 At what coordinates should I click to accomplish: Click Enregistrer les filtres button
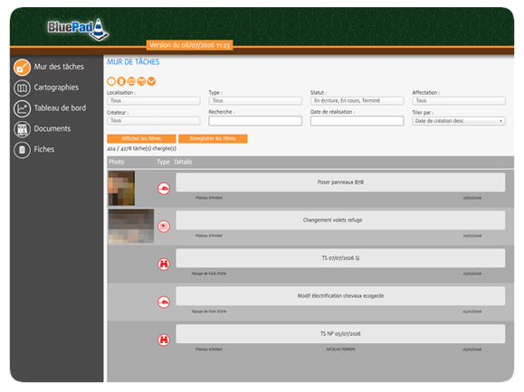point(213,138)
